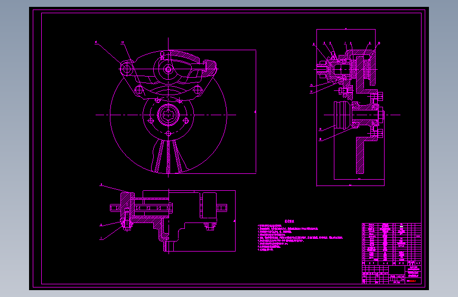Click the side sectional view of the assembly
The height and width of the screenshot is (297, 458).
pos(351,107)
